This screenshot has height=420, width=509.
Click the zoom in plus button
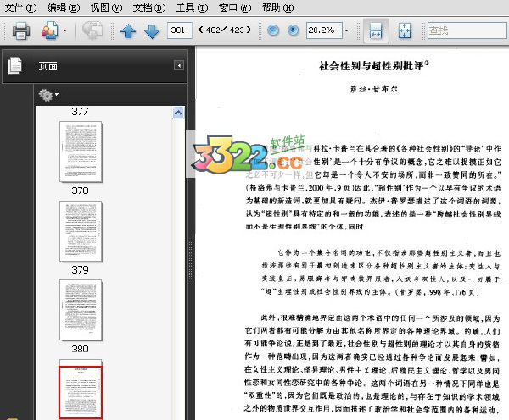pos(293,30)
